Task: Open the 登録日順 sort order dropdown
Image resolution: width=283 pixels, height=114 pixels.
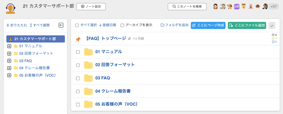Action: 107,25
